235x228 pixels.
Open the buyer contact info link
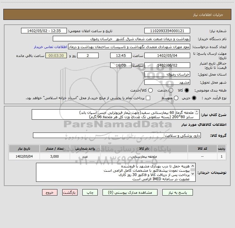(x=50, y=47)
